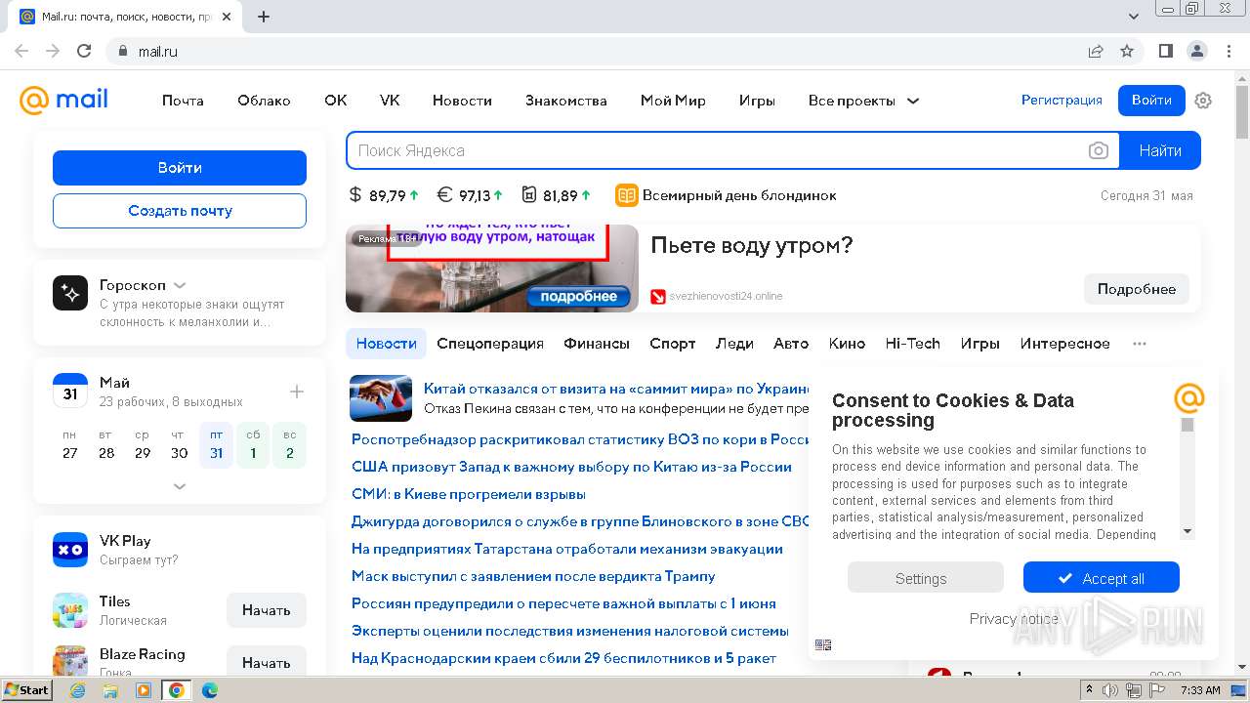This screenshot has width=1250, height=703.
Task: Open the Blaze Racing game icon
Action: (70, 662)
